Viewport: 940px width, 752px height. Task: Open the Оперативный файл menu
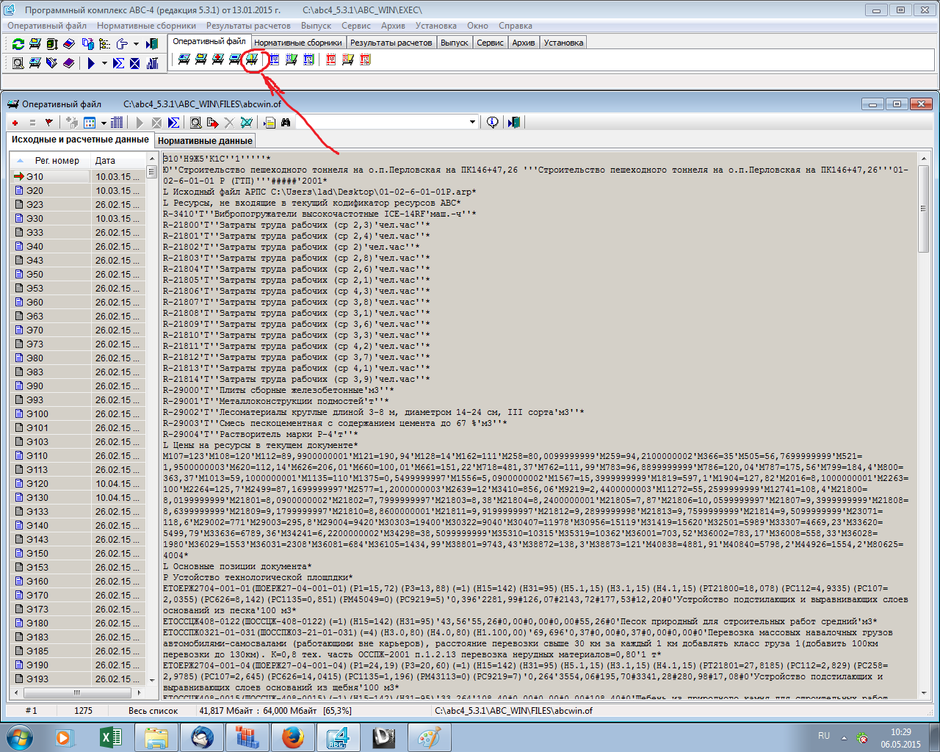[x=47, y=26]
